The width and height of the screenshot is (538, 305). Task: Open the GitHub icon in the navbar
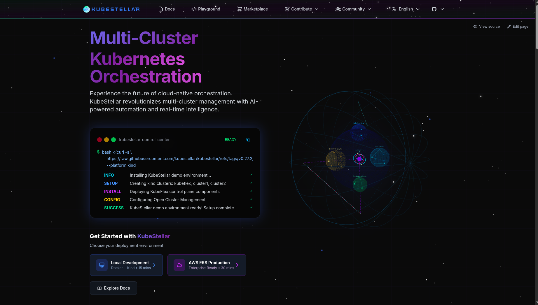click(x=434, y=9)
